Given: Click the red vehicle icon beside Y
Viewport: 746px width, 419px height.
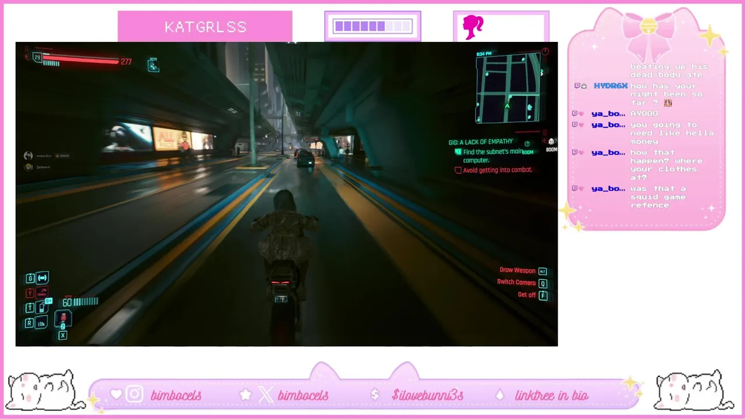Looking at the screenshot, I should point(42,293).
